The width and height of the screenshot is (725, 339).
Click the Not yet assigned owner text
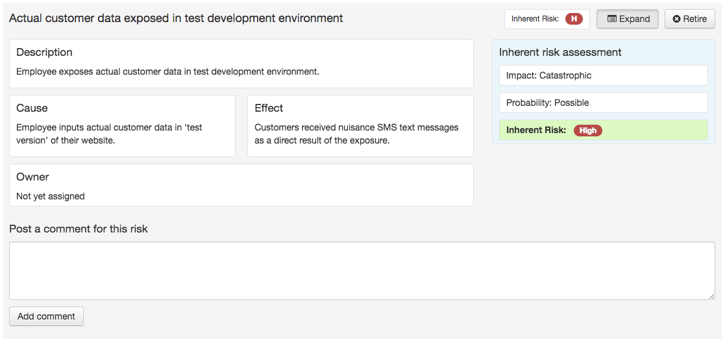coord(51,196)
